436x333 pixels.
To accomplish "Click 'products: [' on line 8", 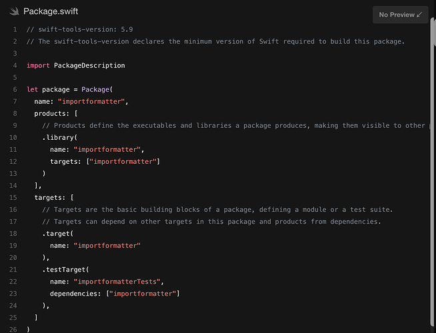I will click(x=56, y=114).
